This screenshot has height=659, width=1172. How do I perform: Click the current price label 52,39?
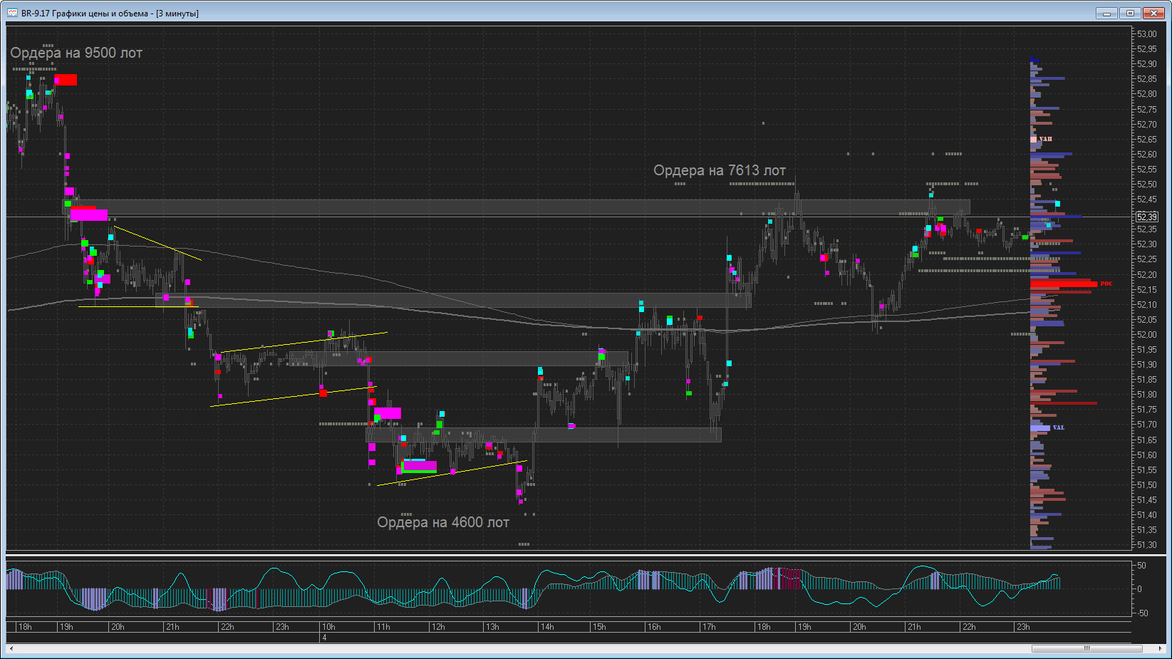(x=1147, y=217)
